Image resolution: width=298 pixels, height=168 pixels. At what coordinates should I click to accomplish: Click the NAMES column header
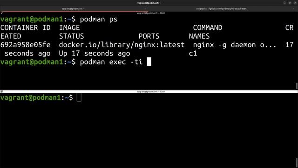pos(199,36)
